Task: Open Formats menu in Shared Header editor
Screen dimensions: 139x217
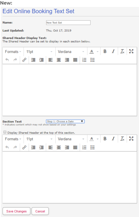Action: (x=13, y=52)
